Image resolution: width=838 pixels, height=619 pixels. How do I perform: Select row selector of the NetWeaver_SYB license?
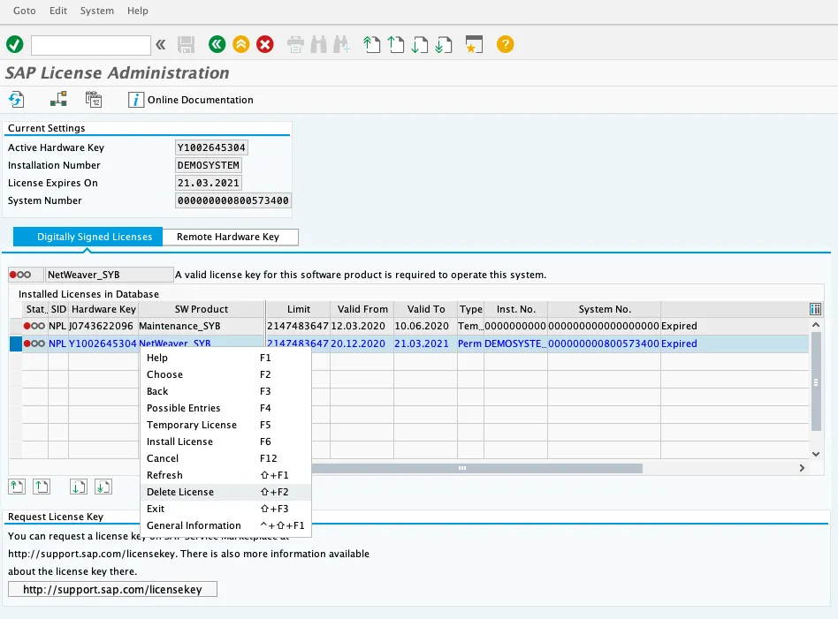click(15, 343)
